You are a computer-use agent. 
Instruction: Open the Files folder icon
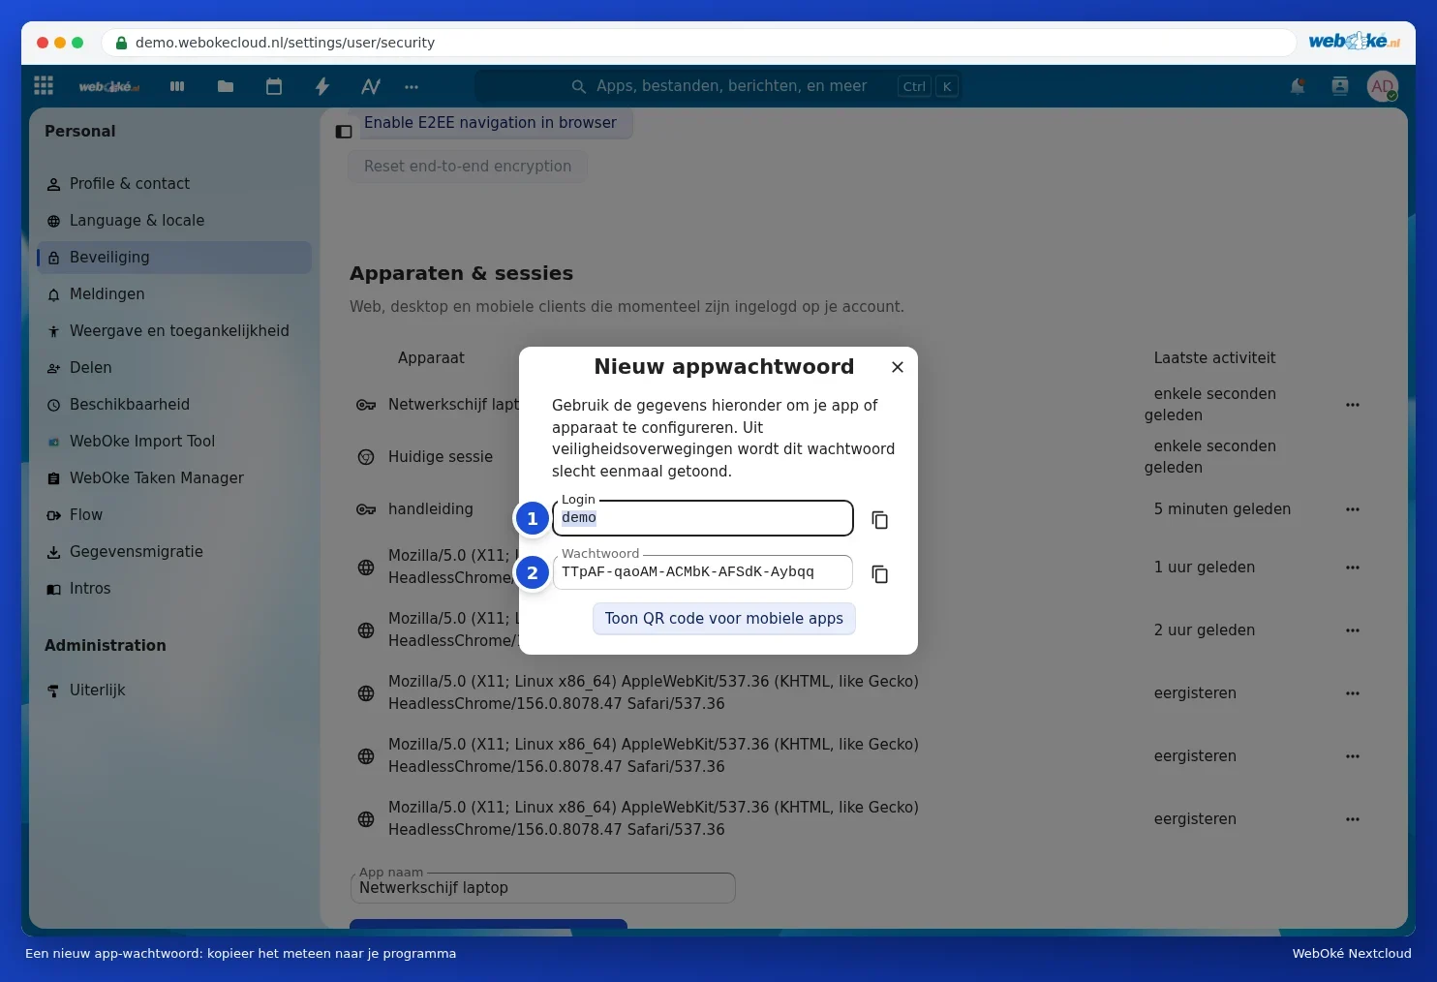click(x=226, y=86)
